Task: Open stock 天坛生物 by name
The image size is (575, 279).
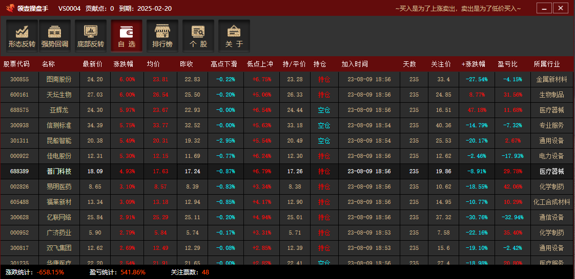Action: [x=59, y=95]
